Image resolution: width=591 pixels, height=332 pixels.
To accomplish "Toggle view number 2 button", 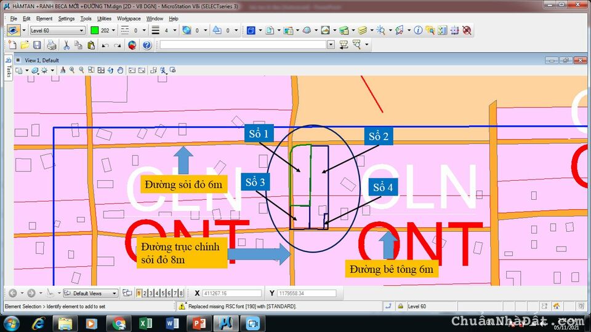I will click(145, 293).
